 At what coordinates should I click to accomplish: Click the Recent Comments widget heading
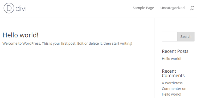[173, 73]
